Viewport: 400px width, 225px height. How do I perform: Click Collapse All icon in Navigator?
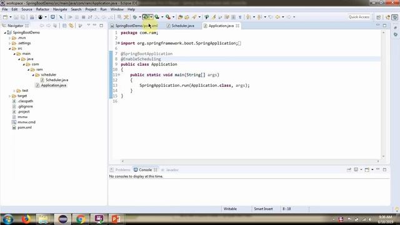[x=64, y=26]
